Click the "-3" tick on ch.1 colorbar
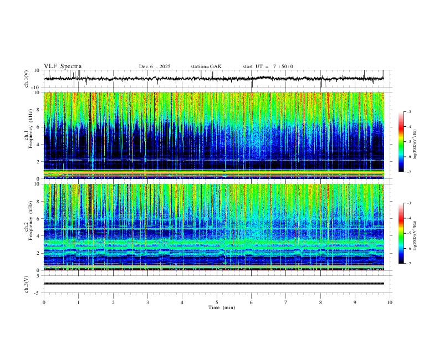 tap(409, 111)
